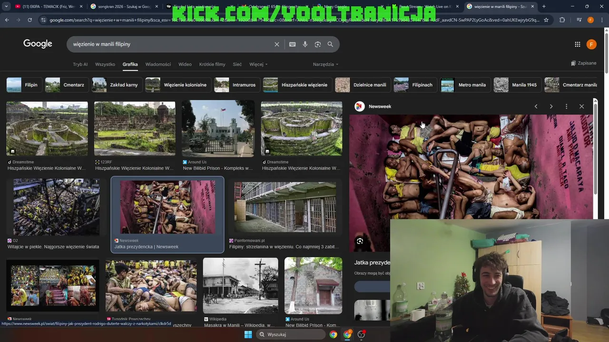Screen dimensions: 609x342
Task: Switch to the Tryb AI tab
Action: 80,64
